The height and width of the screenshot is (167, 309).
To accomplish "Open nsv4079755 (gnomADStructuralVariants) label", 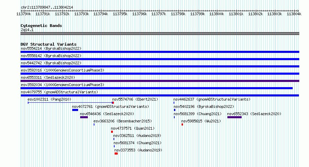I will [59, 92].
